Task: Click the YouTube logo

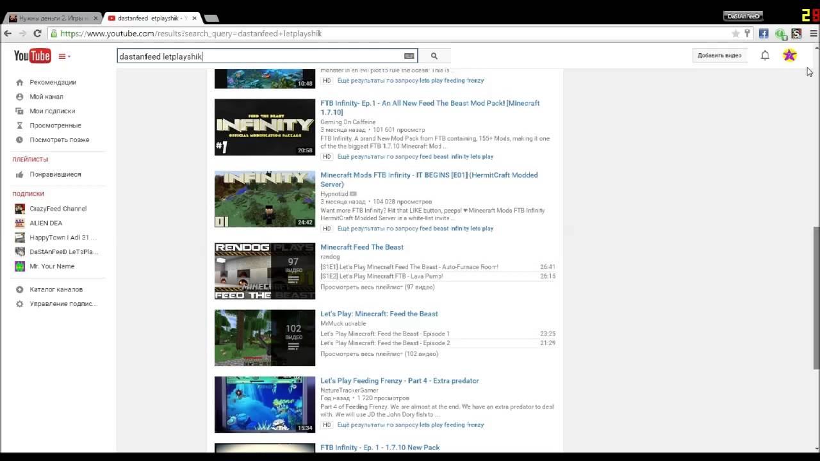Action: pos(32,56)
